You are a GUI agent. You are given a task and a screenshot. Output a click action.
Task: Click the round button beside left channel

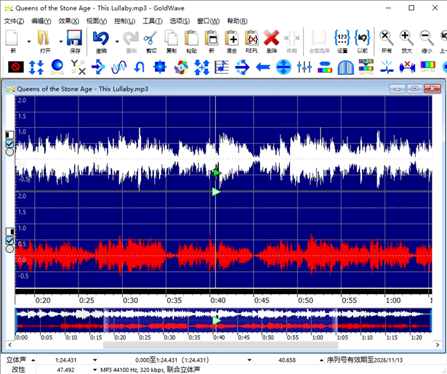[10, 152]
